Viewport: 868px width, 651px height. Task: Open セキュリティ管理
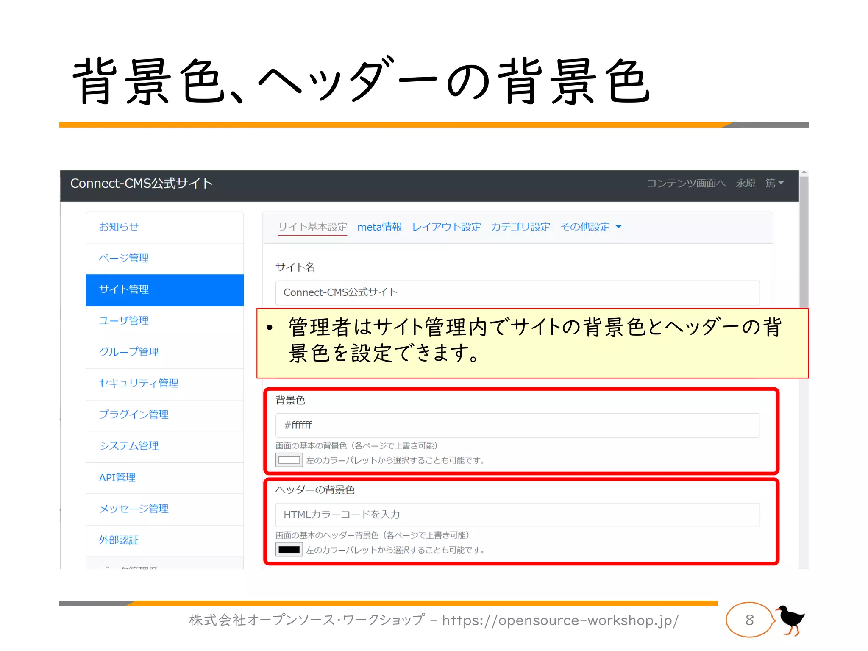[x=164, y=384]
